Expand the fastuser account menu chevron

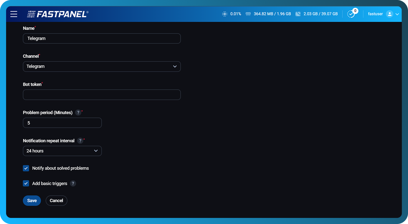click(x=397, y=14)
